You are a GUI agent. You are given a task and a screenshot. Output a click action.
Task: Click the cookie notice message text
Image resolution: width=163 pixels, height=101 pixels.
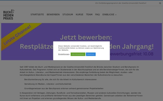(x=81, y=48)
